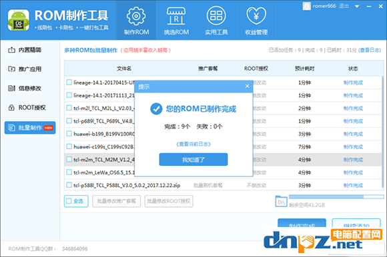Viewport: 387px width, 257px height.
Task: Open the 收益管理 tab
Action: coord(256,20)
